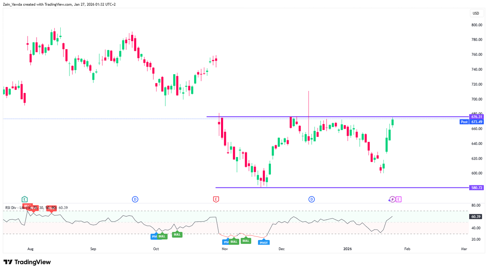Click the 740.00 price scale label
This screenshot has width=488, height=271.
pos(477,70)
